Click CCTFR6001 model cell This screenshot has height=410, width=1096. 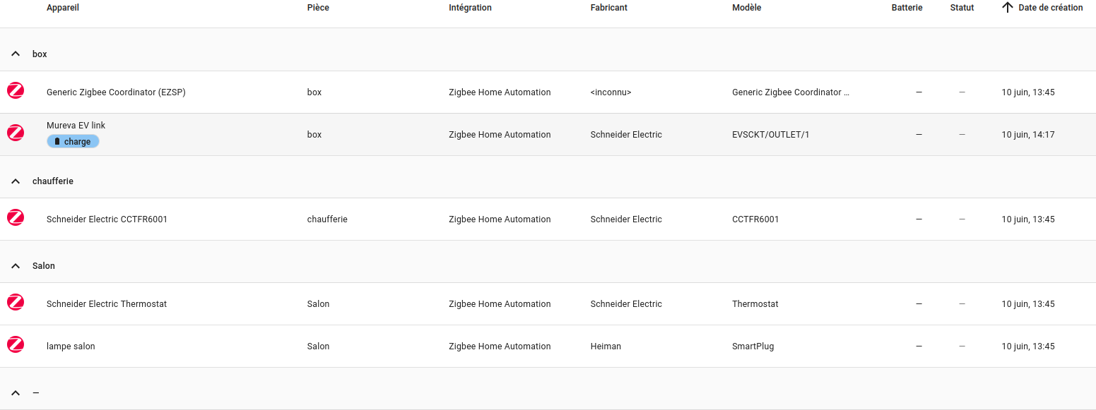[755, 219]
